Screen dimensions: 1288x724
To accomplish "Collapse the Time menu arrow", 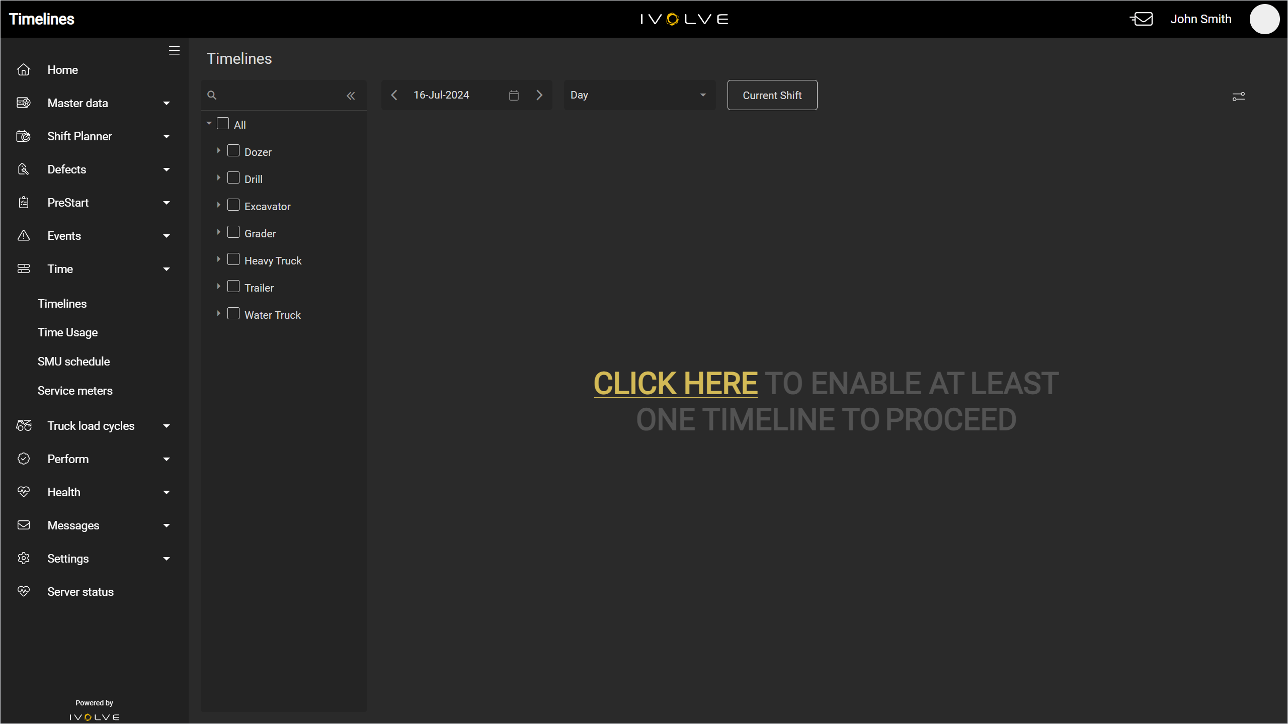I will pyautogui.click(x=167, y=269).
